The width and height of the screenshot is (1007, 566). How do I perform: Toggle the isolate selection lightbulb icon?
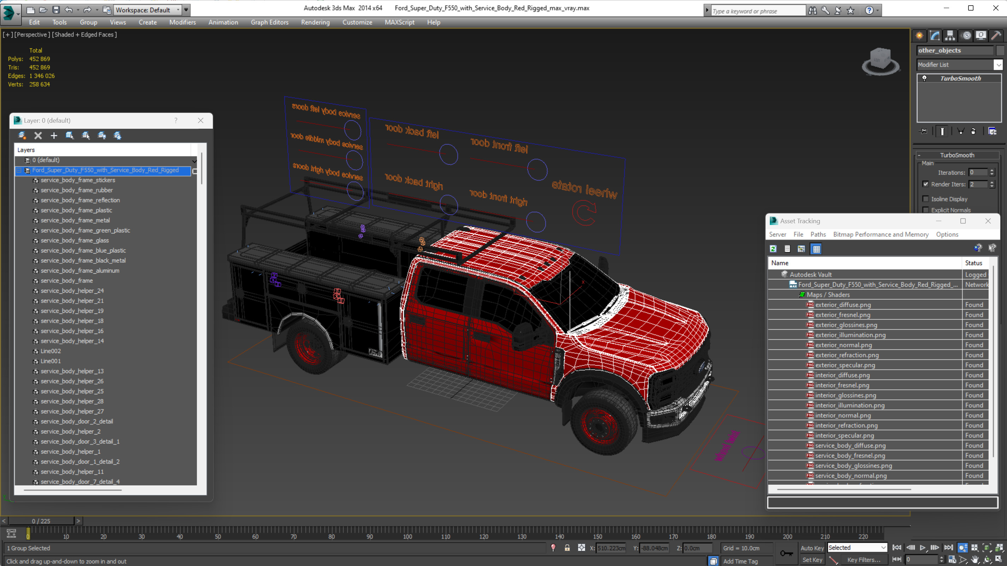(x=553, y=548)
